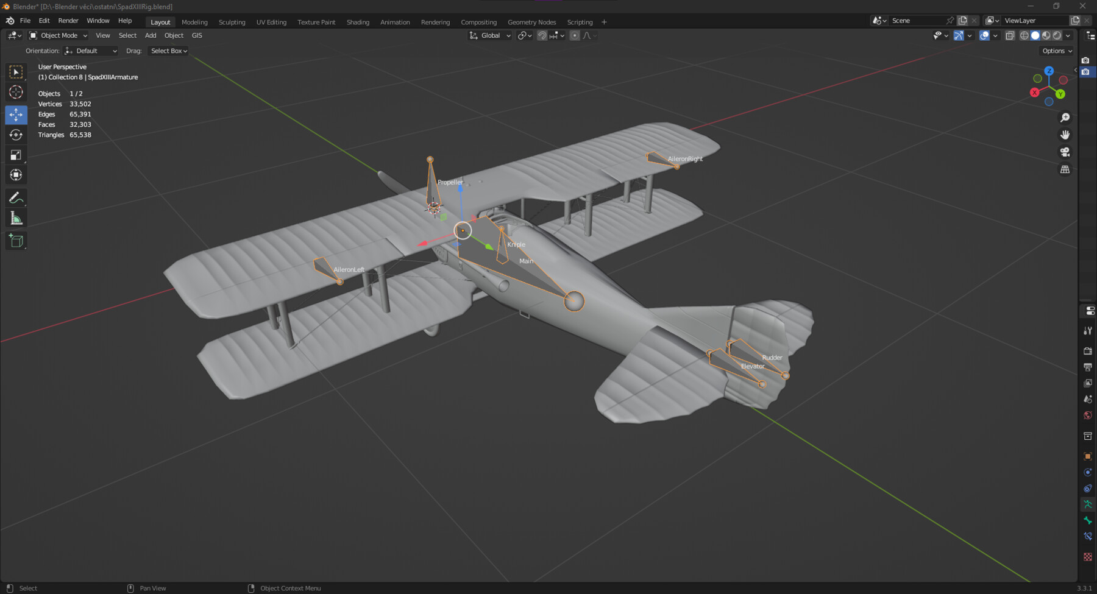Toggle X-Ray mode in the viewport header
1097x594 pixels.
pyautogui.click(x=1010, y=35)
